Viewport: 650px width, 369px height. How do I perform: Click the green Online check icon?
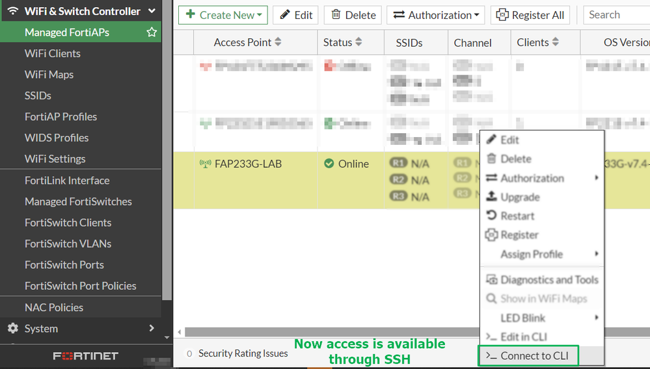click(x=329, y=164)
